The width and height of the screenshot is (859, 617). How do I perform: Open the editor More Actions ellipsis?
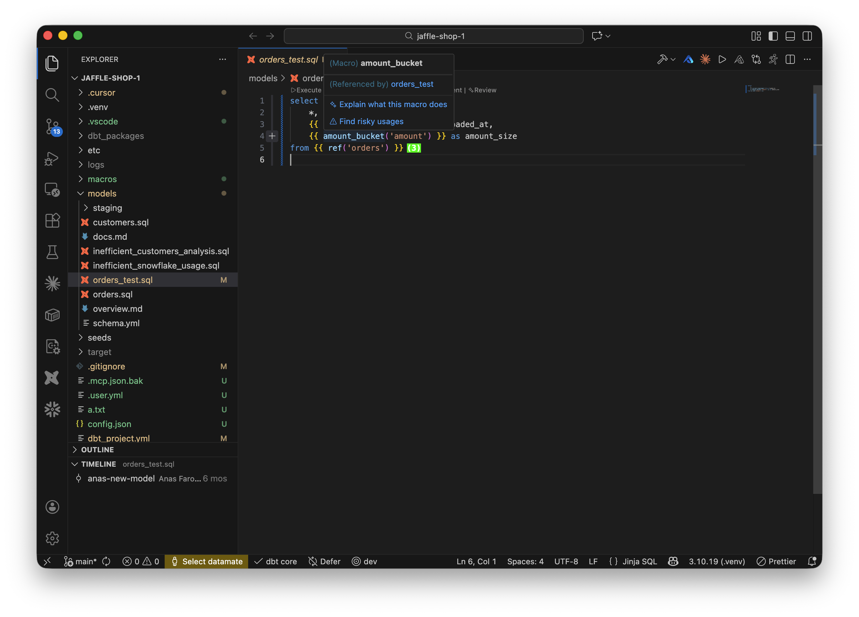tap(807, 59)
